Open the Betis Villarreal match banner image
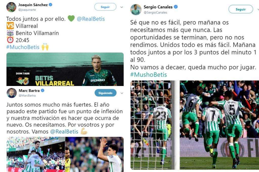Image resolution: width=259 pixels, height=172 pixels. coord(65,69)
